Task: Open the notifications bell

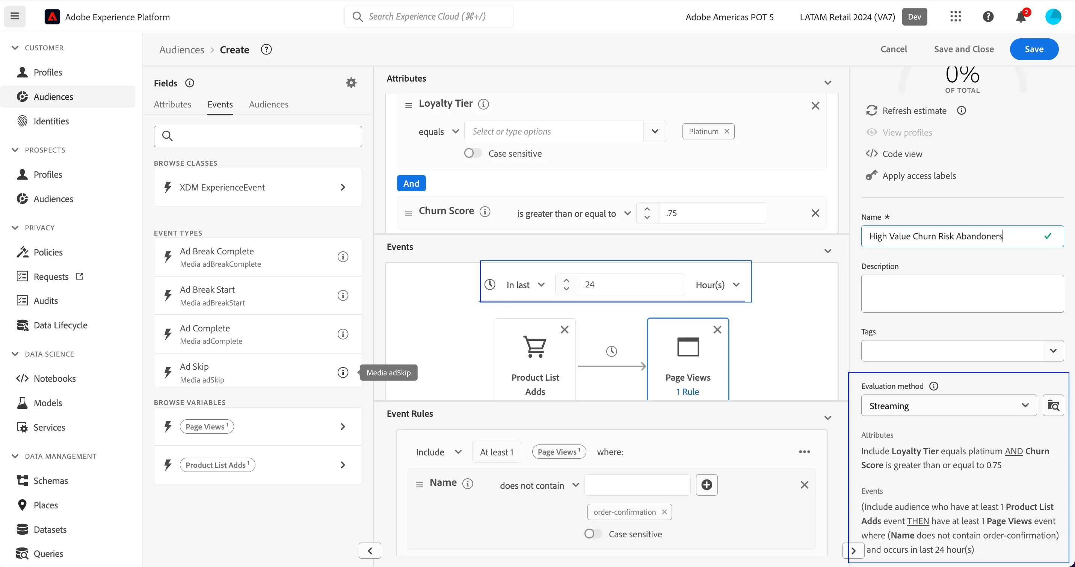Action: pyautogui.click(x=1021, y=17)
